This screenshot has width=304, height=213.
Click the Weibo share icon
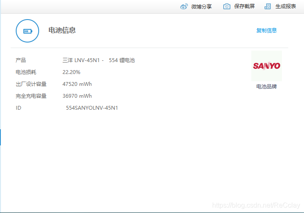pos(184,6)
